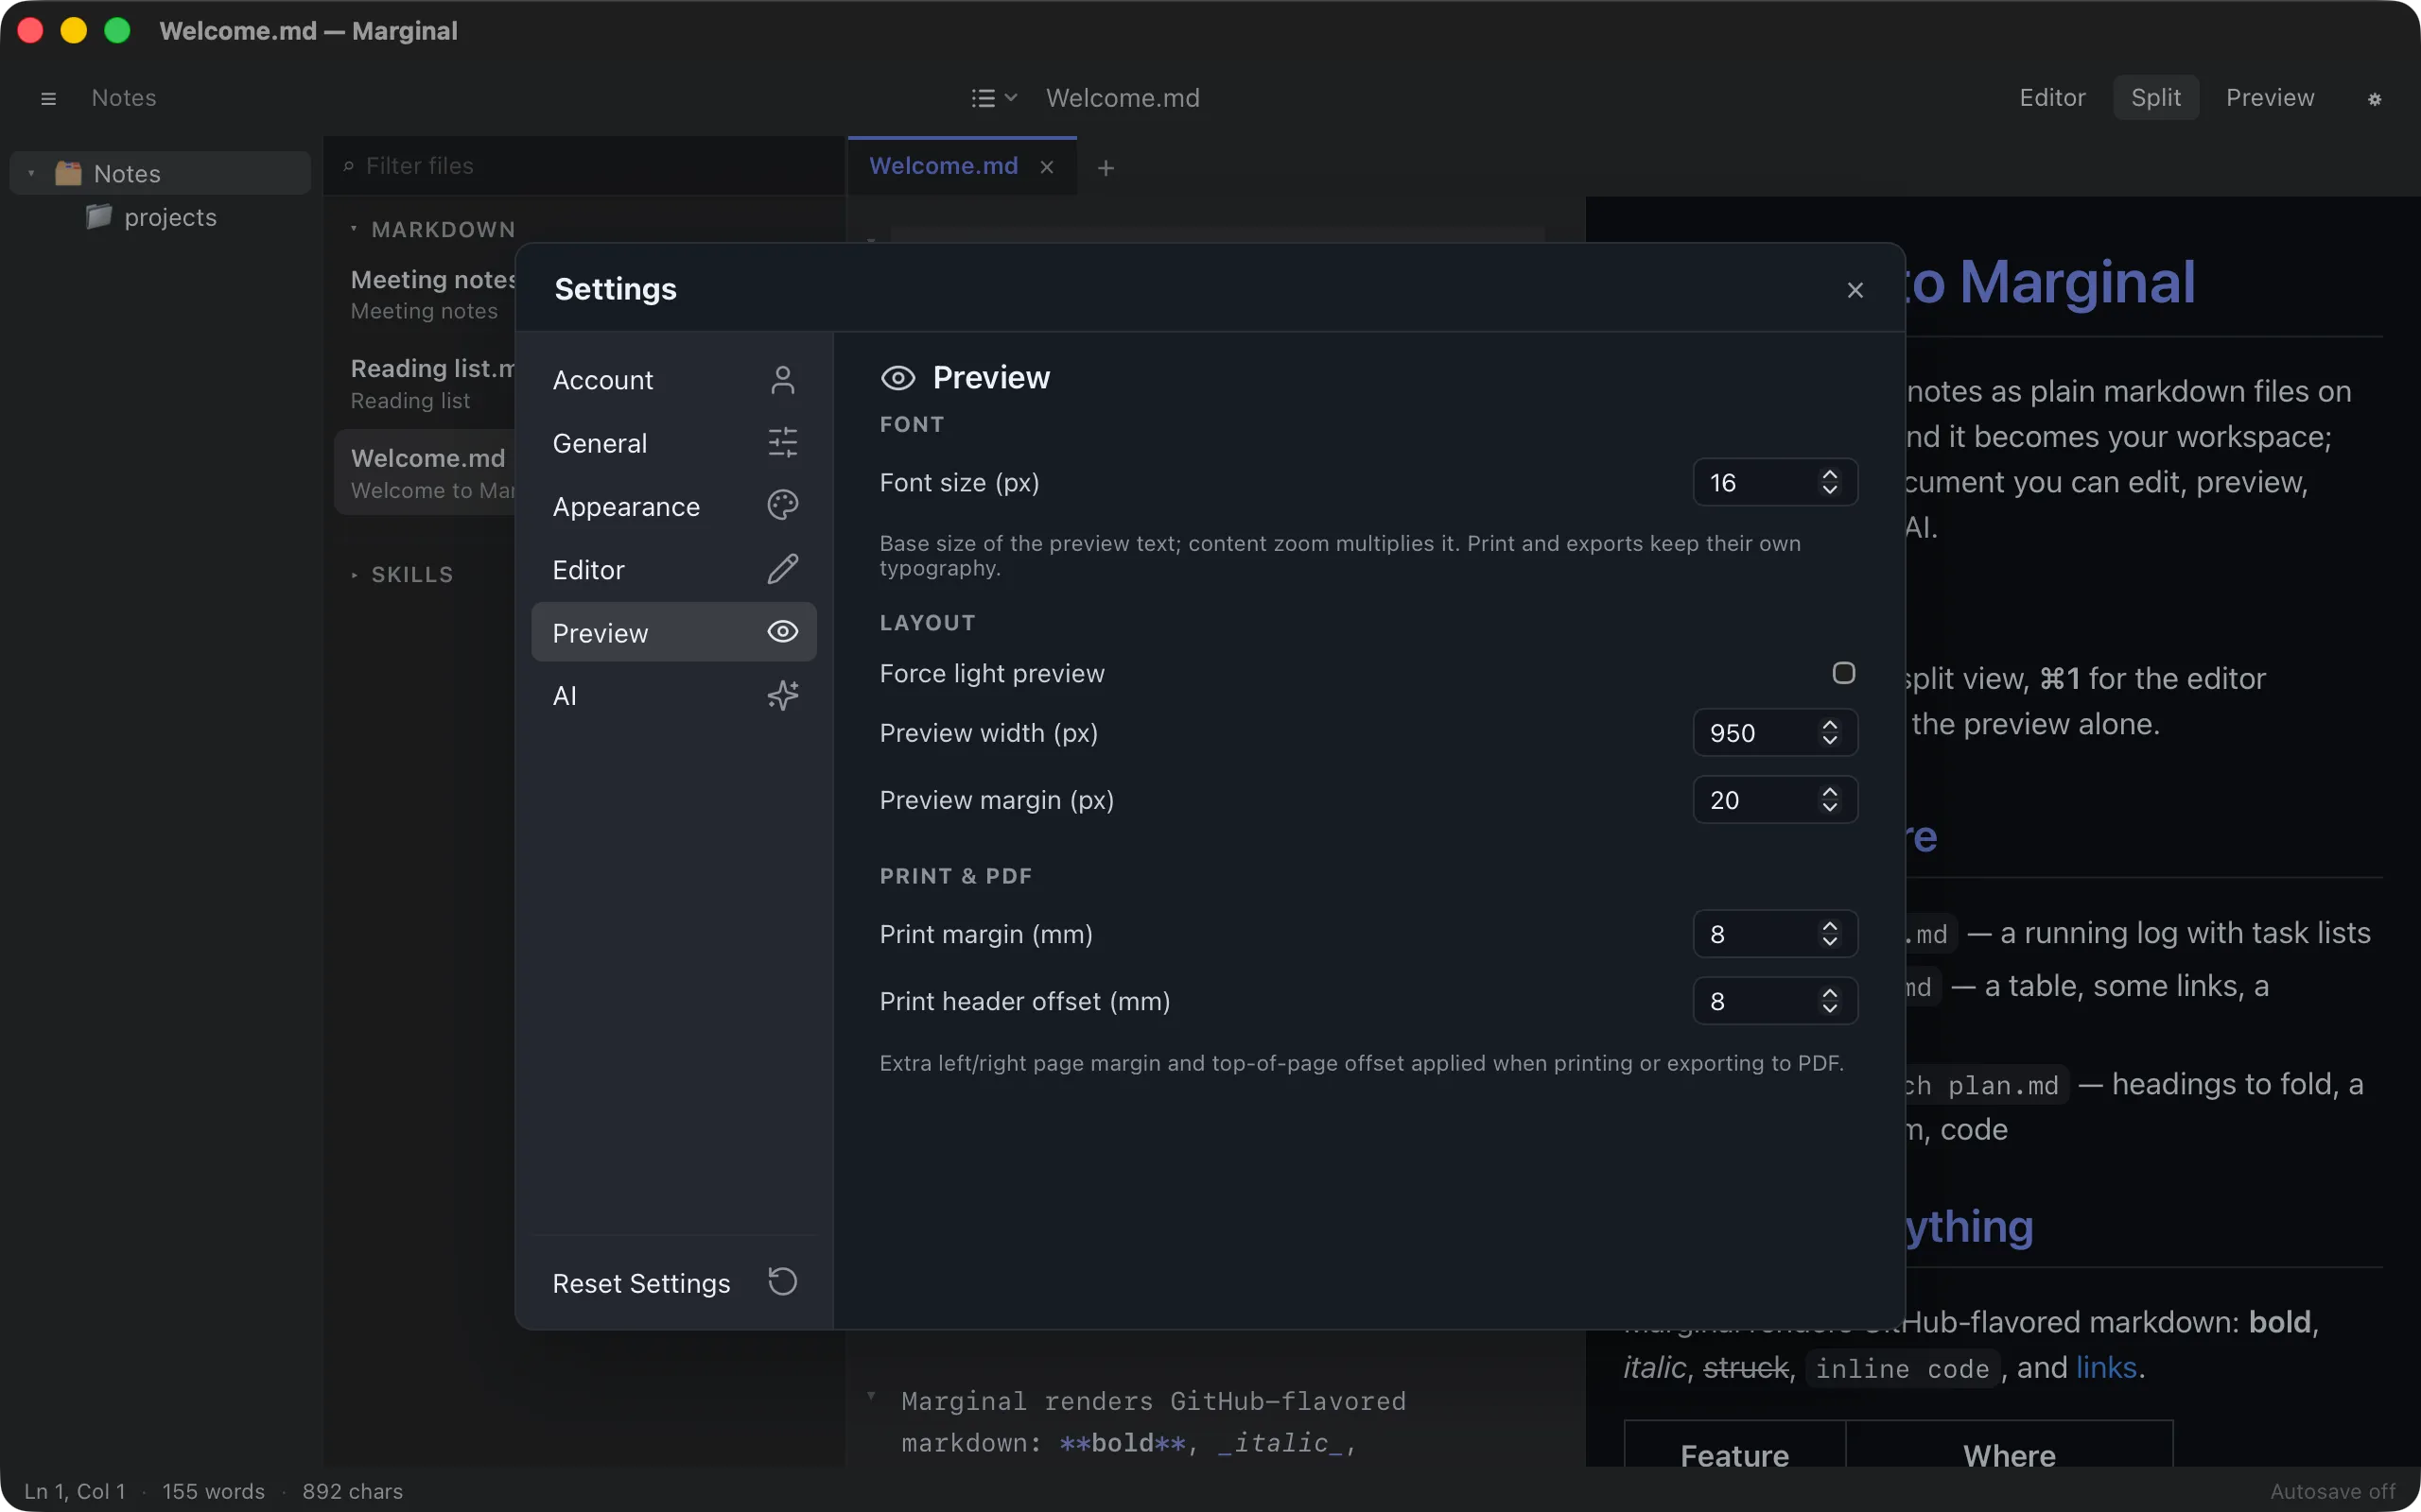The image size is (2421, 1512).
Task: Open the dropdown chevron beside the outline icon
Action: coord(1010,98)
